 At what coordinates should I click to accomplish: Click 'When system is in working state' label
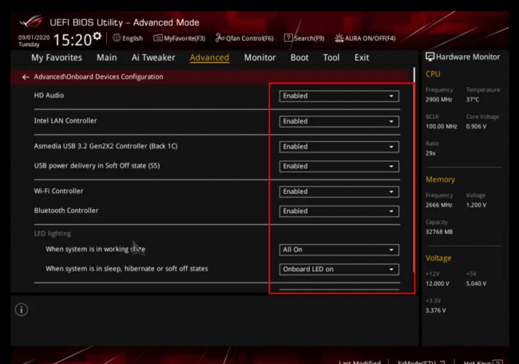coord(95,249)
